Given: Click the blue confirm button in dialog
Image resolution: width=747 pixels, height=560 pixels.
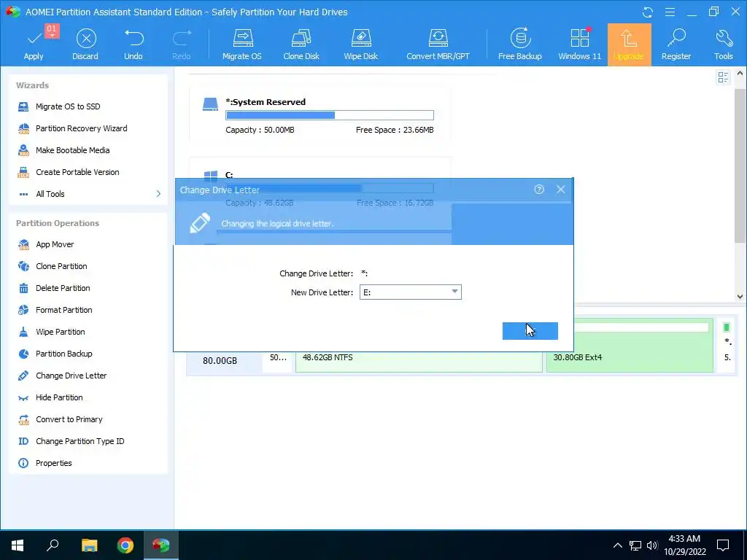Looking at the screenshot, I should click(530, 331).
